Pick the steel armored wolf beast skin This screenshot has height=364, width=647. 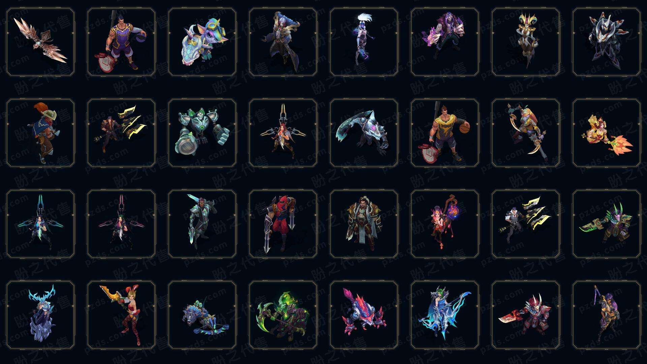(364, 133)
